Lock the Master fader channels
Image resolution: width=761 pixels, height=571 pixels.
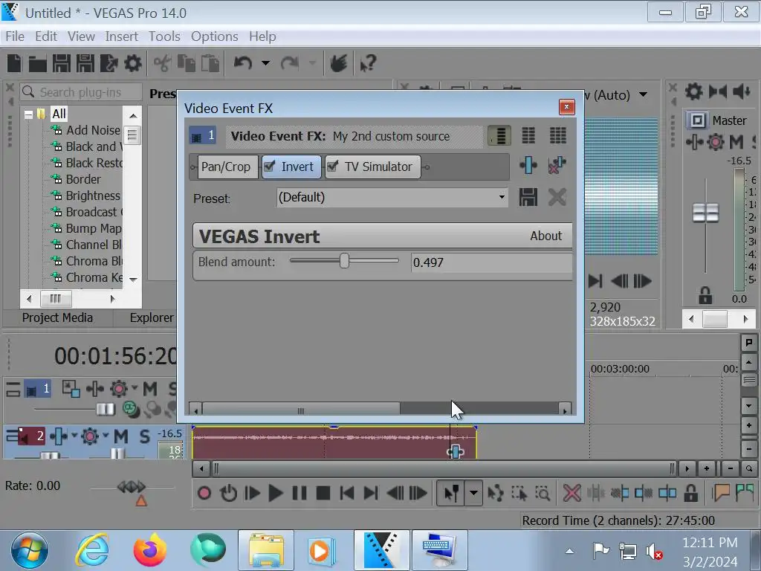705,294
